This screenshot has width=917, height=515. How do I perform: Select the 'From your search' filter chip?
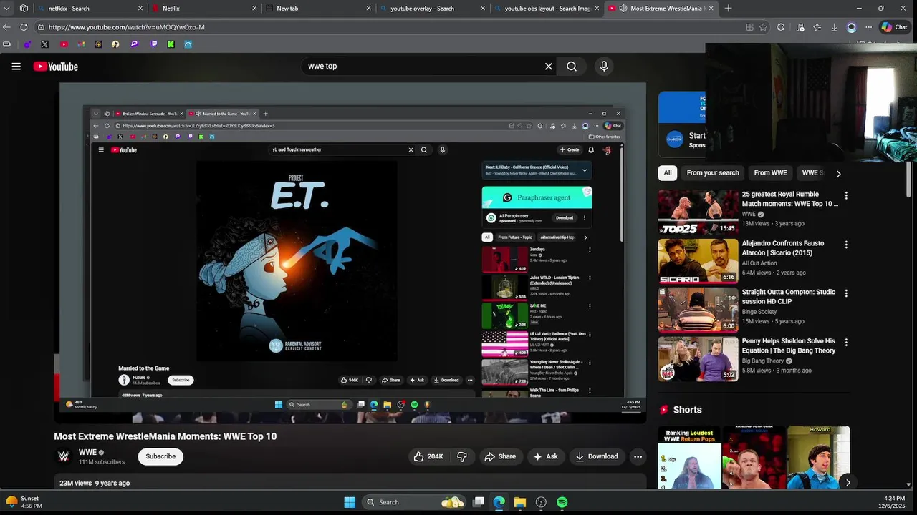713,172
